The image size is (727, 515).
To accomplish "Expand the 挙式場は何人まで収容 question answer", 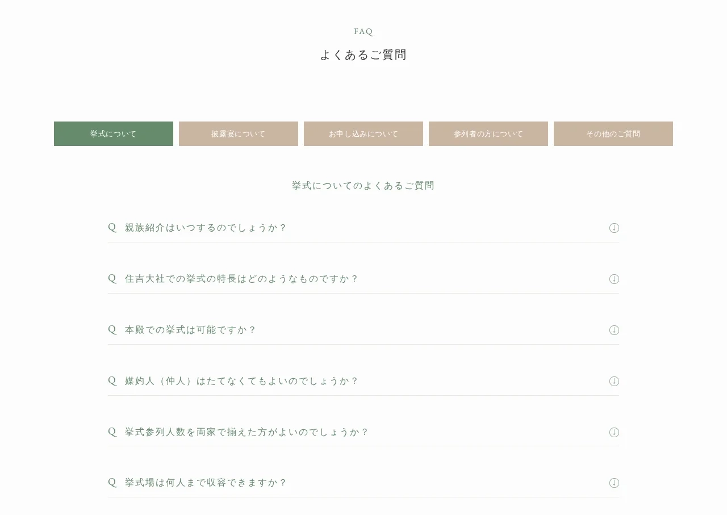I will coord(614,483).
